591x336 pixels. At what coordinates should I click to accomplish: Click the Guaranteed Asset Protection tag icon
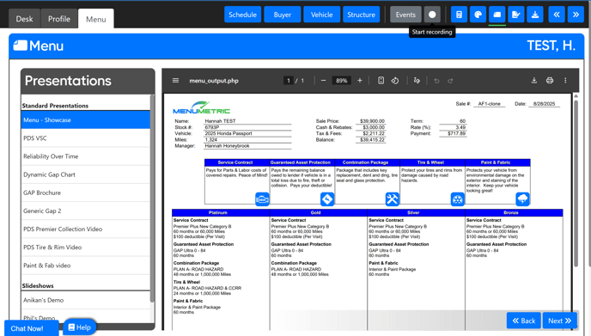(x=327, y=199)
